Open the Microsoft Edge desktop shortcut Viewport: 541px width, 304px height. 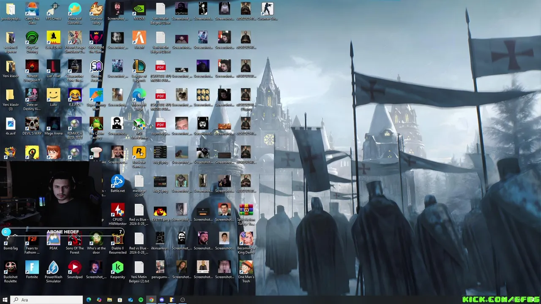tap(139, 99)
